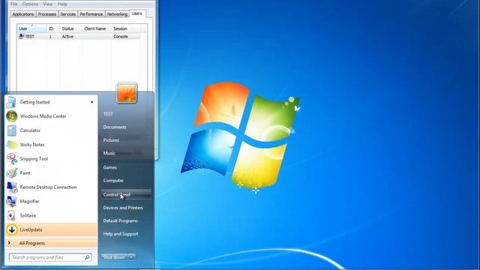Sort by the User column header

tap(31, 28)
